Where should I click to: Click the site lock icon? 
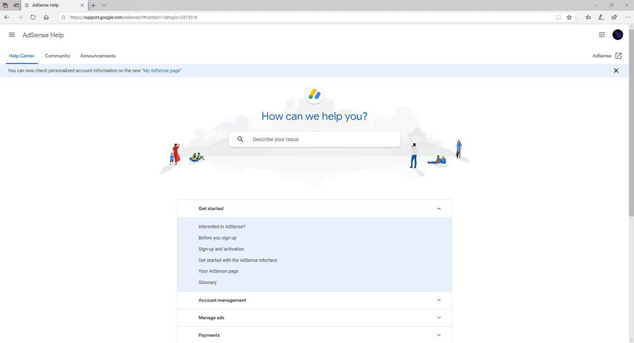click(63, 17)
